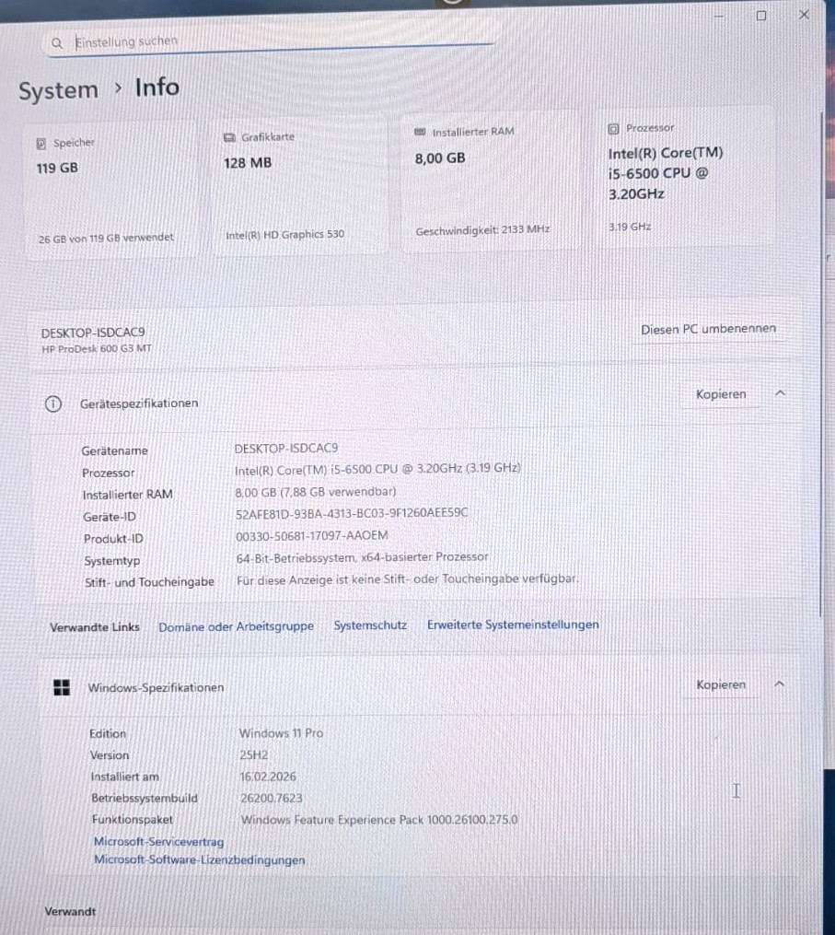Image resolution: width=835 pixels, height=935 pixels.
Task: Open the Grafikkarte 128 MB card
Action: [300, 186]
